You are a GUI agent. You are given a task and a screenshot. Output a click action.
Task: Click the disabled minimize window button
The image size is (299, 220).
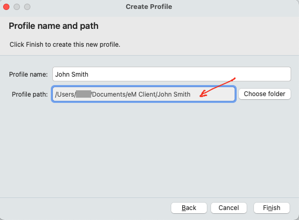(x=17, y=7)
